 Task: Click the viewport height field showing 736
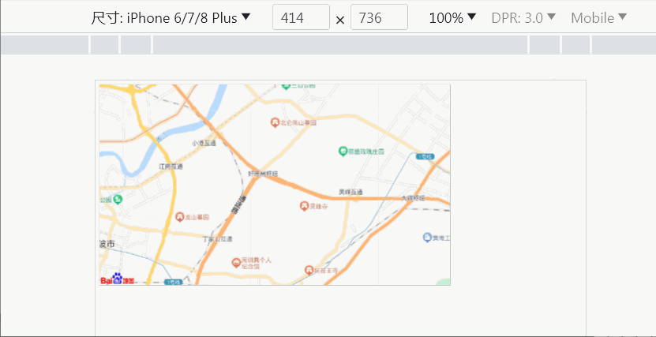pyautogui.click(x=379, y=17)
